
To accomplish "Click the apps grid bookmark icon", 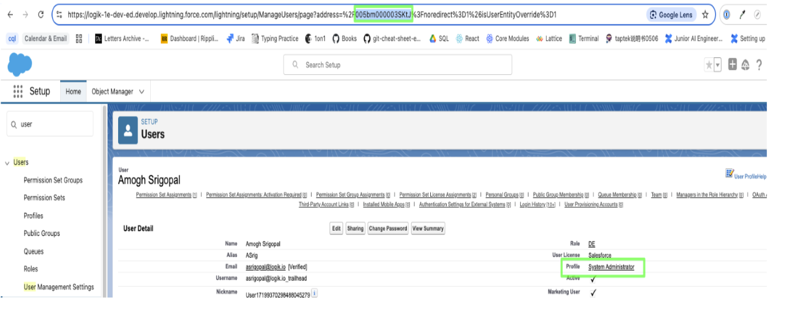I will pos(79,39).
